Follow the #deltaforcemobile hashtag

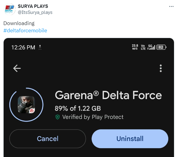tap(25, 30)
